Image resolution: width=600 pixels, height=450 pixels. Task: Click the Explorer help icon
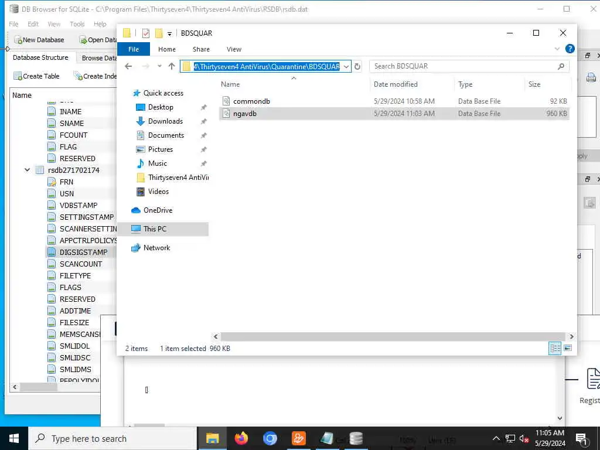[x=570, y=49]
